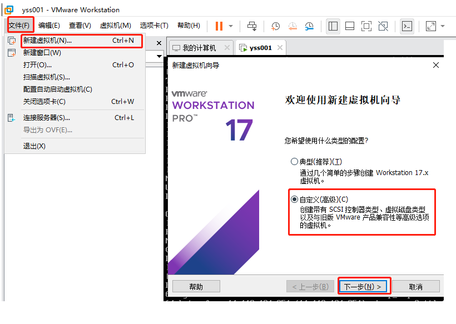The image size is (456, 324).
Task: Close the library side panel
Action: click(159, 43)
